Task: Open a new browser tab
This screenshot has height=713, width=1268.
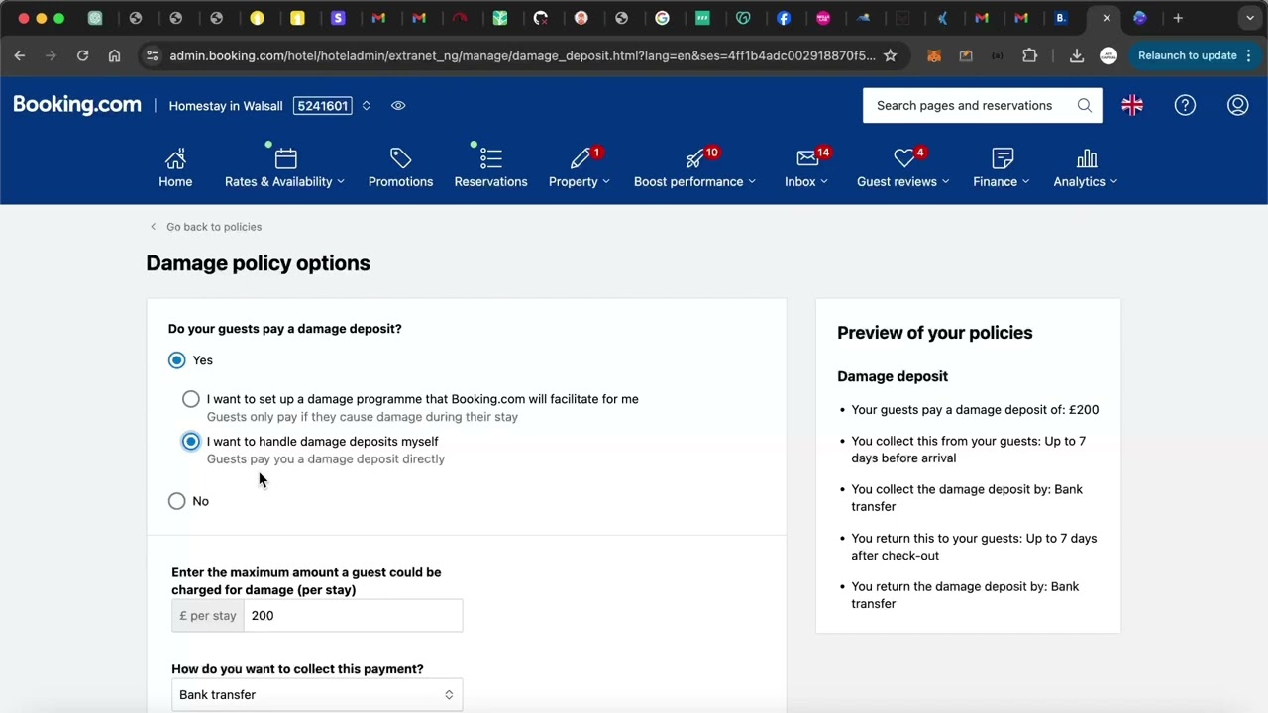Action: (1178, 18)
